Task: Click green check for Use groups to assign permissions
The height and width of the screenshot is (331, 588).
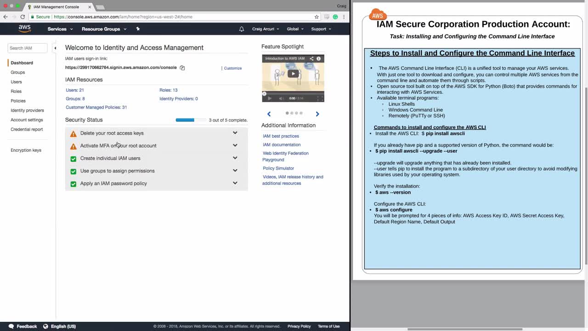Action: [73, 171]
